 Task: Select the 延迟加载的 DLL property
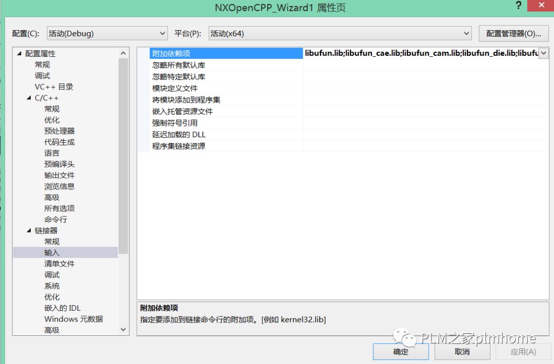179,134
